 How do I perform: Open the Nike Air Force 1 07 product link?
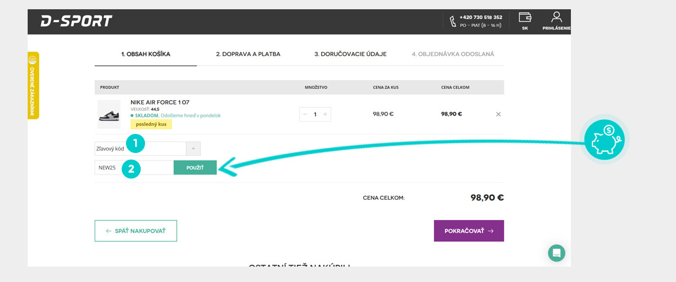tap(160, 102)
